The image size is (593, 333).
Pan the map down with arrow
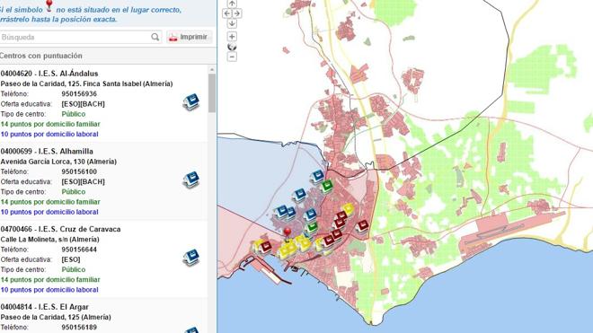(x=232, y=23)
